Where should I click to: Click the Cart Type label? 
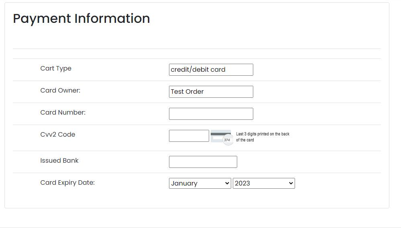click(x=56, y=68)
